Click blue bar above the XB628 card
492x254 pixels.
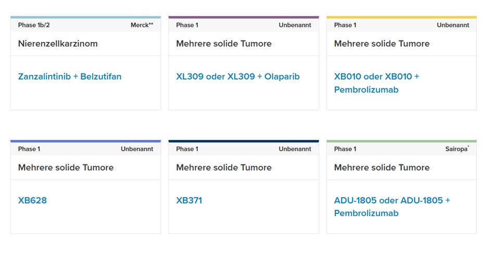(x=85, y=141)
